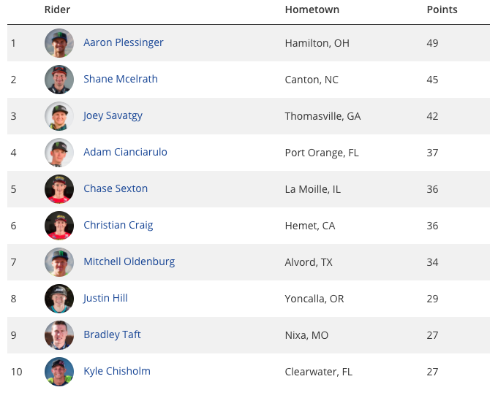
Task: Click Shane Mcelrath's portrait thumbnail
Action: [59, 80]
